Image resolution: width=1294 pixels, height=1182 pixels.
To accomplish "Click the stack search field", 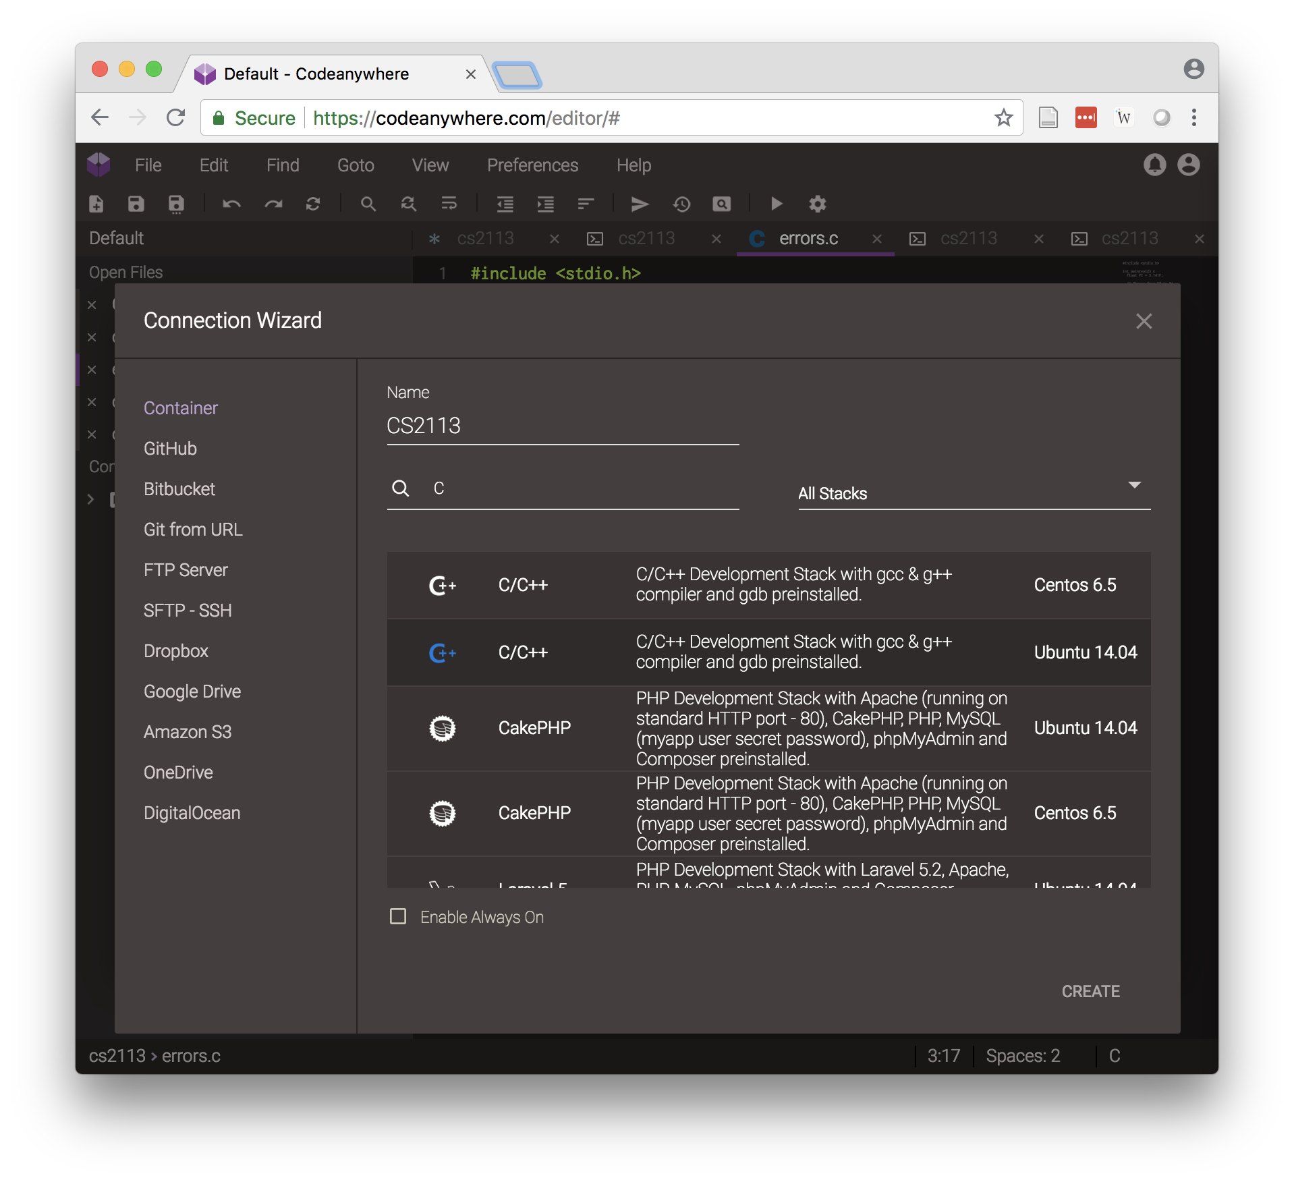I will tap(563, 488).
